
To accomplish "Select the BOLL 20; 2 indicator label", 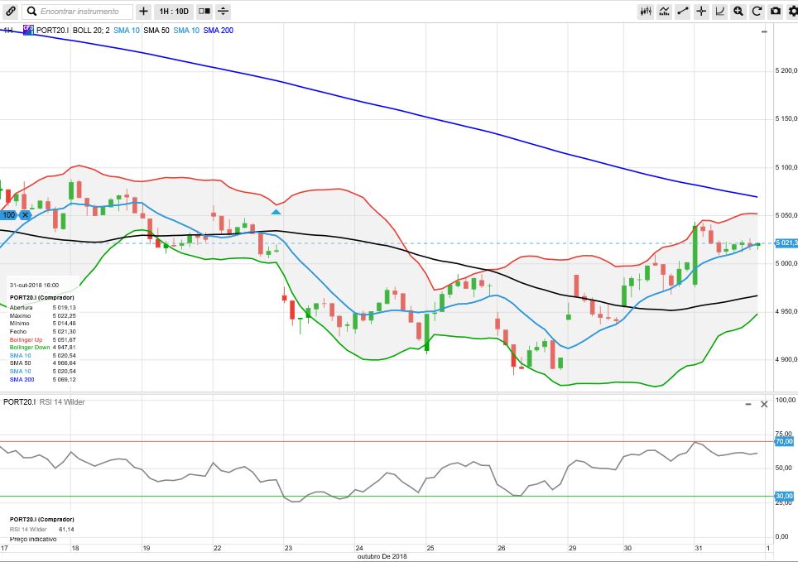I will pyautogui.click(x=91, y=31).
